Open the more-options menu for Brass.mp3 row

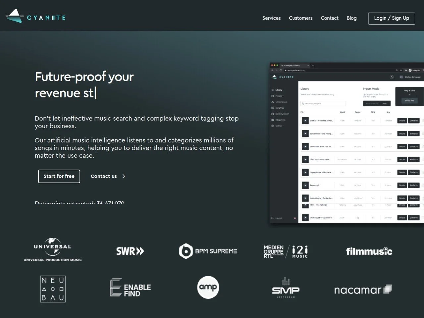pyautogui.click(x=423, y=185)
